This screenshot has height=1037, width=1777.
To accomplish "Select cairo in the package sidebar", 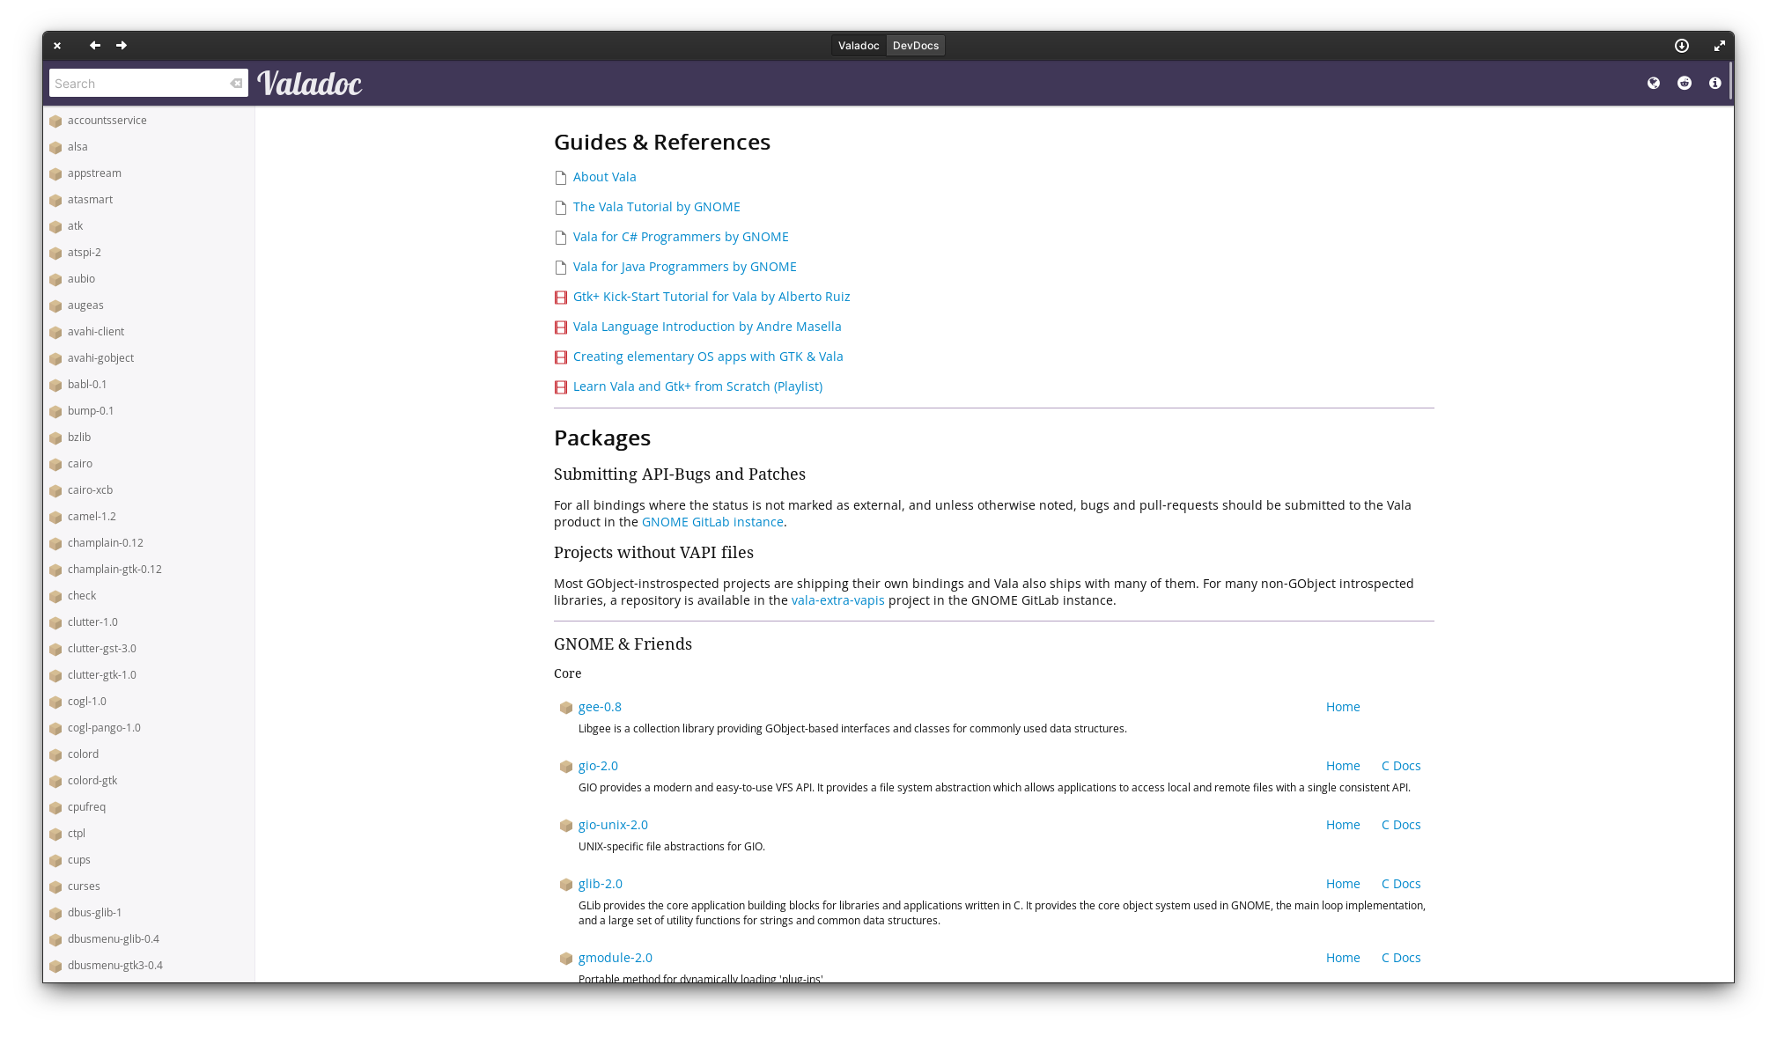I will click(79, 463).
